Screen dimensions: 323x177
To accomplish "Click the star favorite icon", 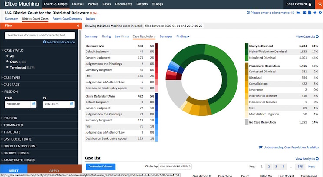I will [x=314, y=13].
